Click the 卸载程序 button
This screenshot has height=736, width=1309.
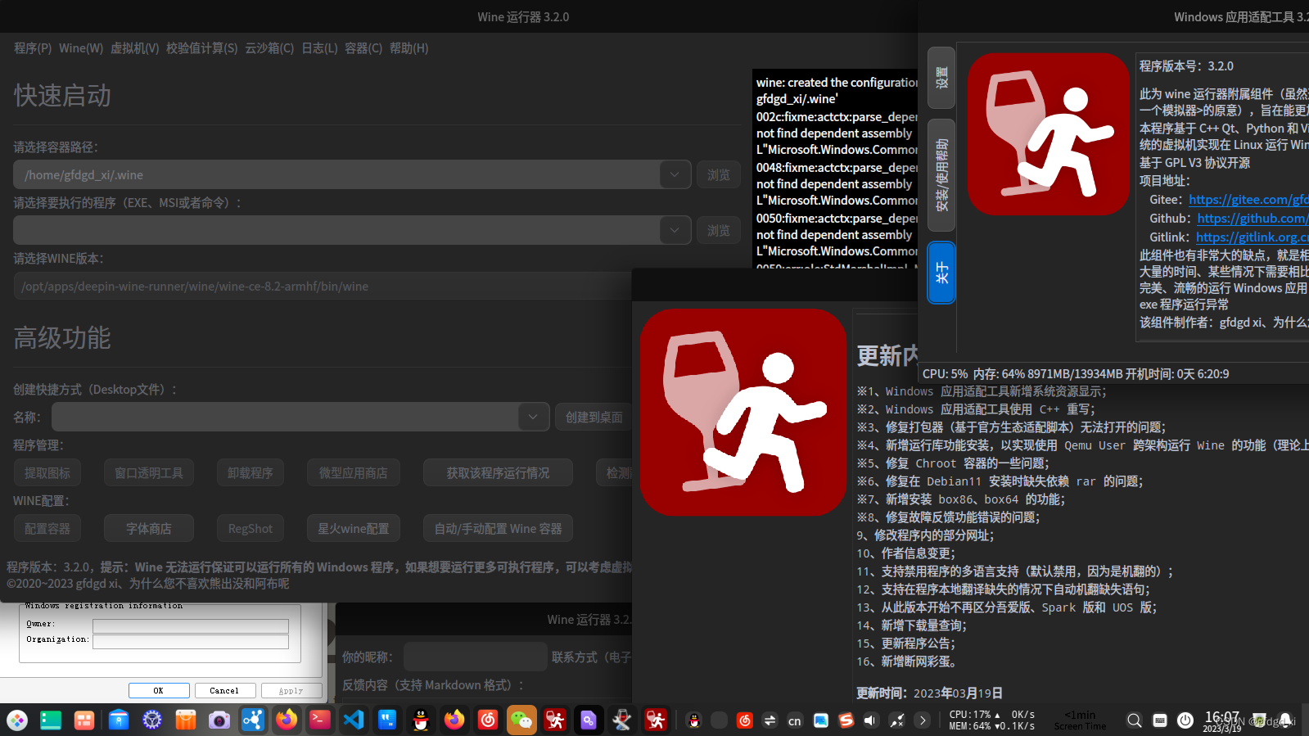[x=251, y=472]
